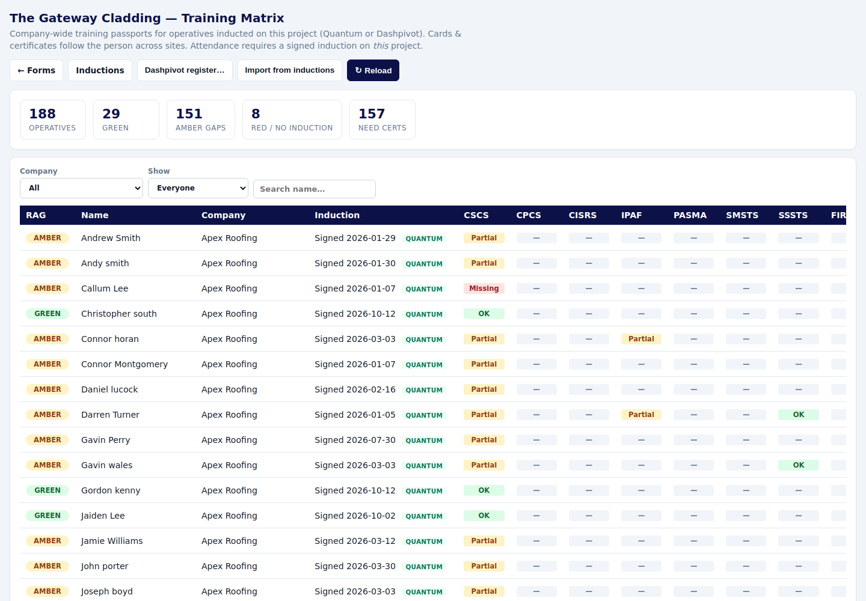
Task: Focus the Search name field
Action: coord(315,189)
